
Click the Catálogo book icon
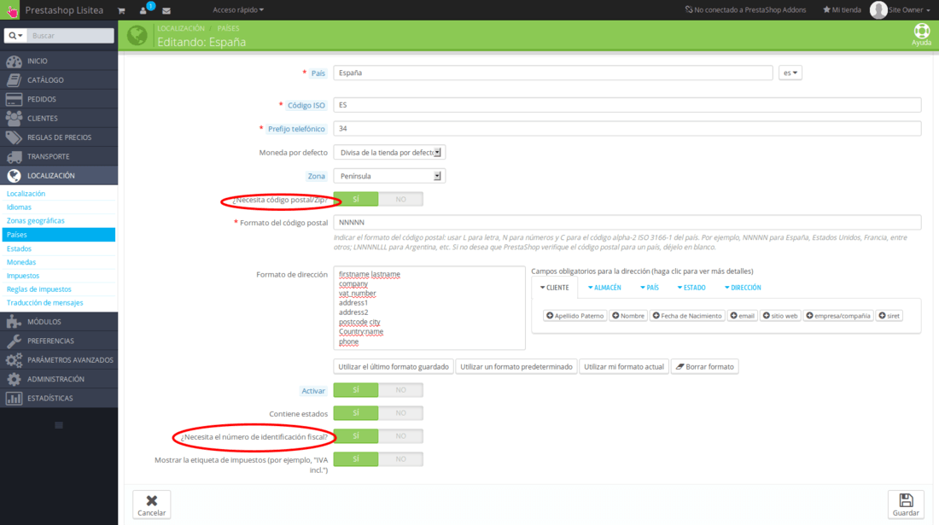pyautogui.click(x=14, y=80)
